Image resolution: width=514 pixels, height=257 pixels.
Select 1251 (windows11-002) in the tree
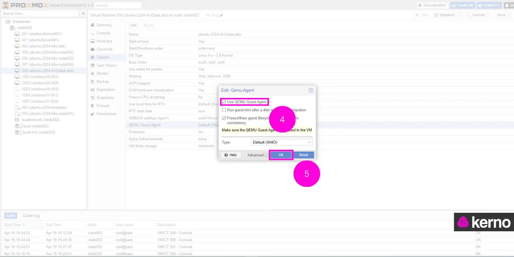tap(43, 102)
